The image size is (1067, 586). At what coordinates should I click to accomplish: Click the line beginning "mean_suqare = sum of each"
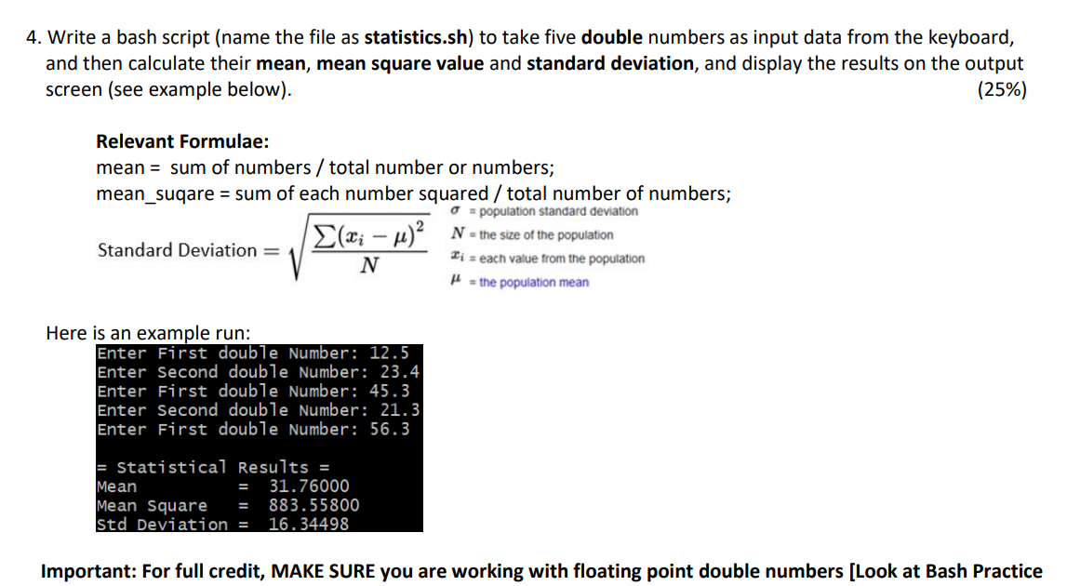click(x=414, y=194)
